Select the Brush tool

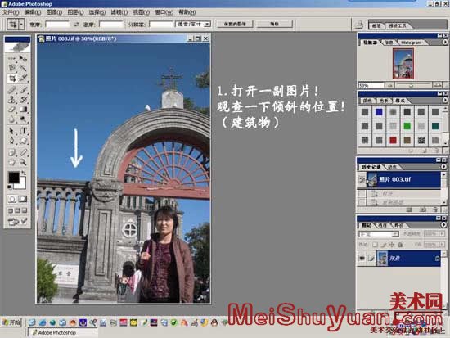pyautogui.click(x=23, y=90)
